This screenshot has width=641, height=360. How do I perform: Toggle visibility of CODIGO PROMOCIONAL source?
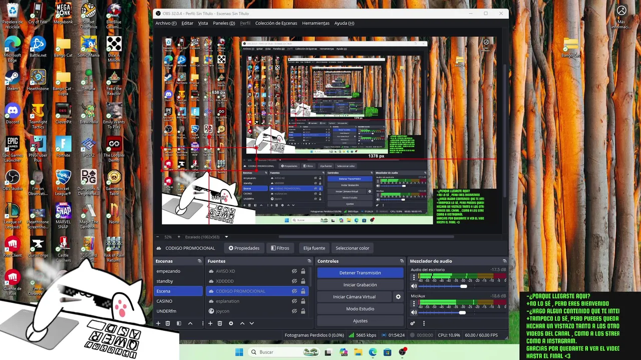(x=294, y=291)
